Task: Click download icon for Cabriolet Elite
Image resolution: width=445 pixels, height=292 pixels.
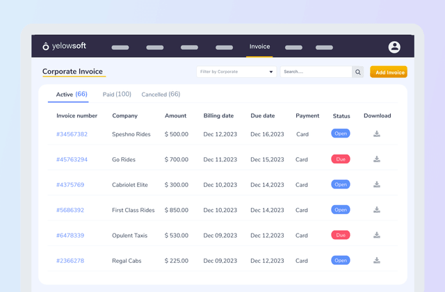Action: (x=377, y=185)
